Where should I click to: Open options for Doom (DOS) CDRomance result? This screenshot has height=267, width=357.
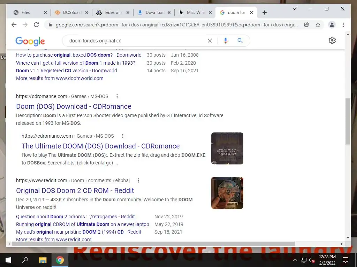pyautogui.click(x=117, y=96)
